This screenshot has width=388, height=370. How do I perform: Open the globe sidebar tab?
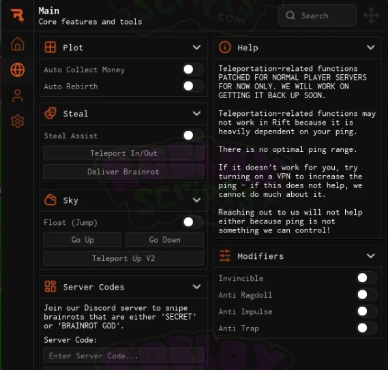pyautogui.click(x=17, y=70)
